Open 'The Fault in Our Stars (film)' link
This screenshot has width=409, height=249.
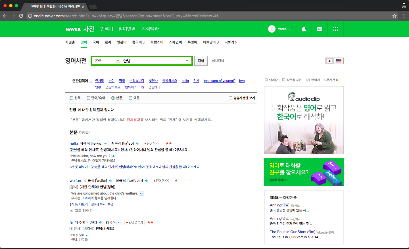293,232
